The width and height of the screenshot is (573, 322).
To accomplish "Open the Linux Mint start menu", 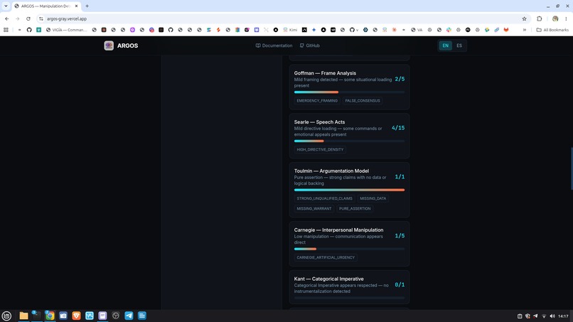I will tap(6, 316).
